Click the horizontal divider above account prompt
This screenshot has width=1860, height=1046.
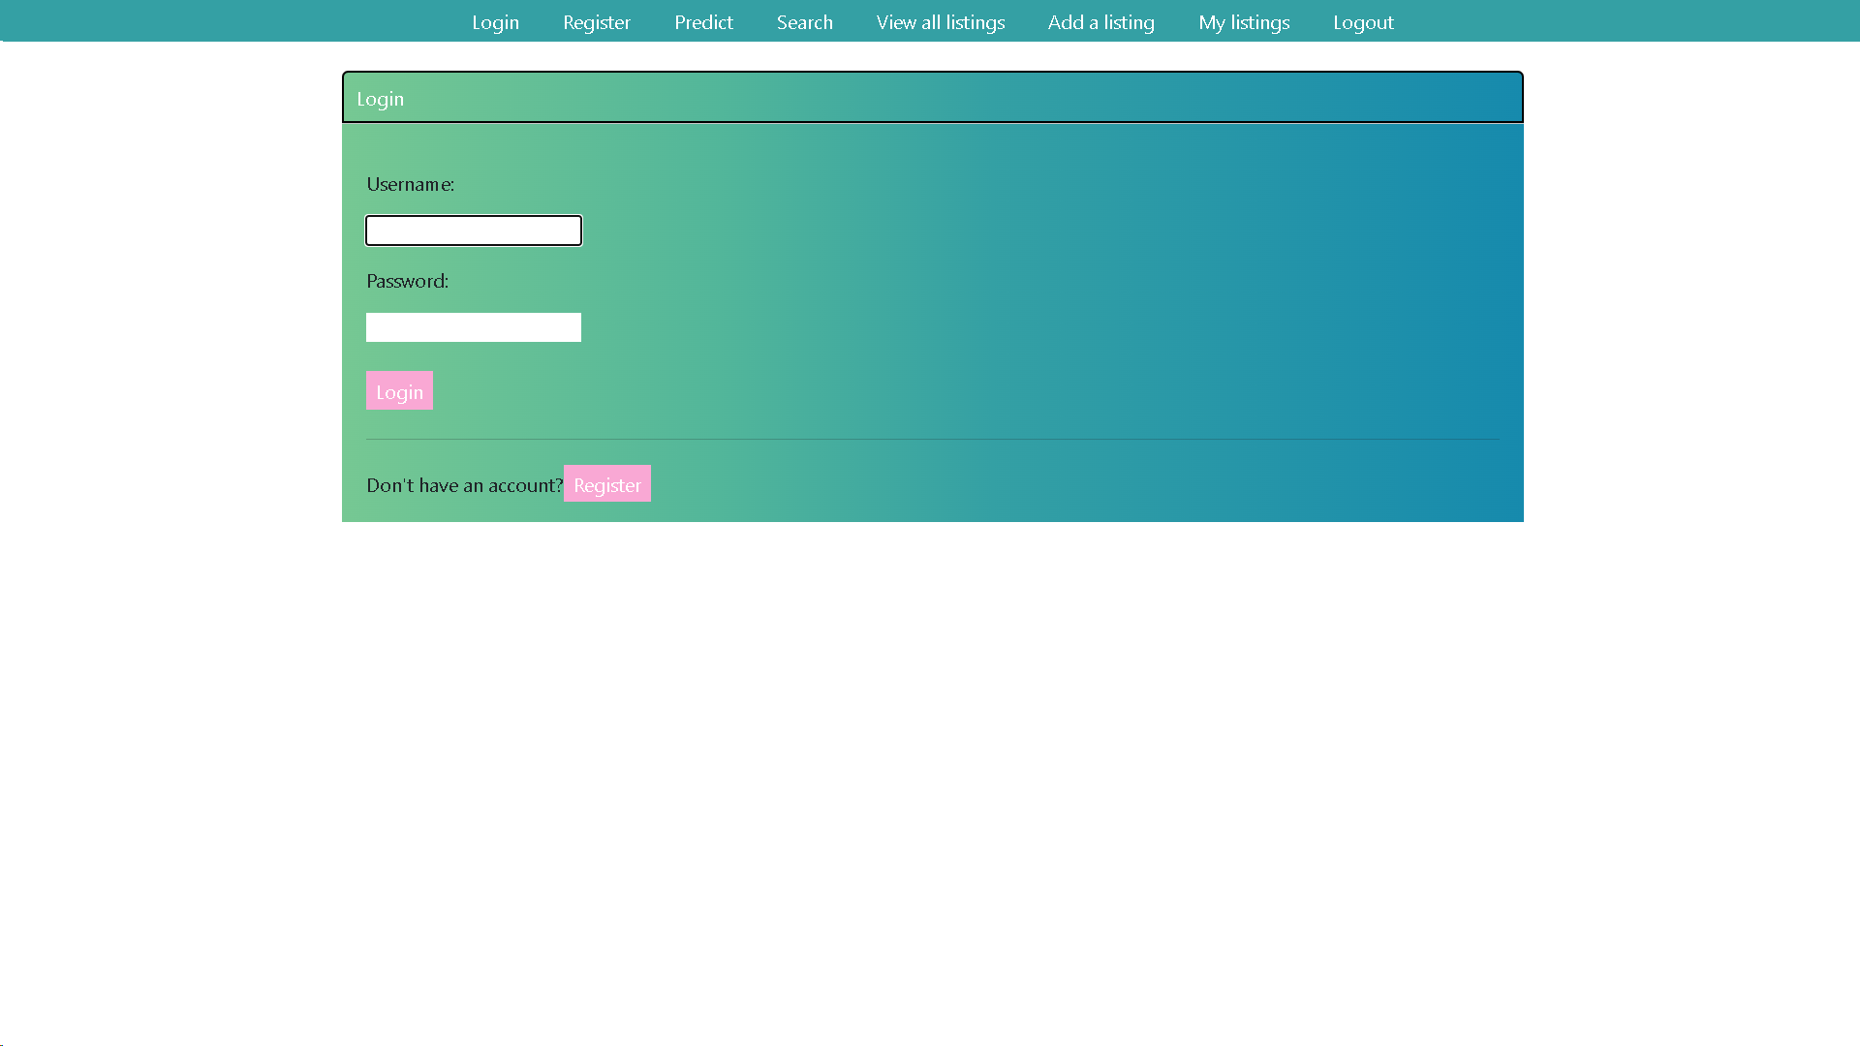[x=932, y=439]
